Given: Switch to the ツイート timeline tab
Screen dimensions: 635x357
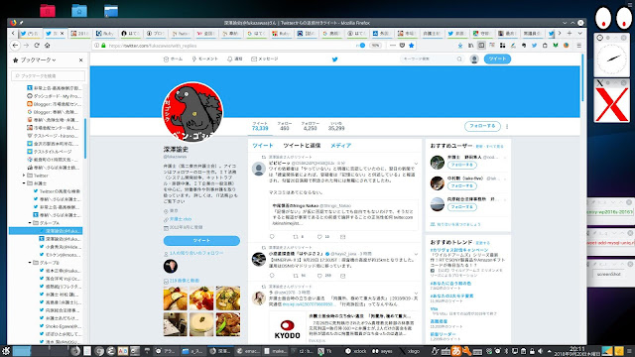Looking at the screenshot, I should (263, 146).
